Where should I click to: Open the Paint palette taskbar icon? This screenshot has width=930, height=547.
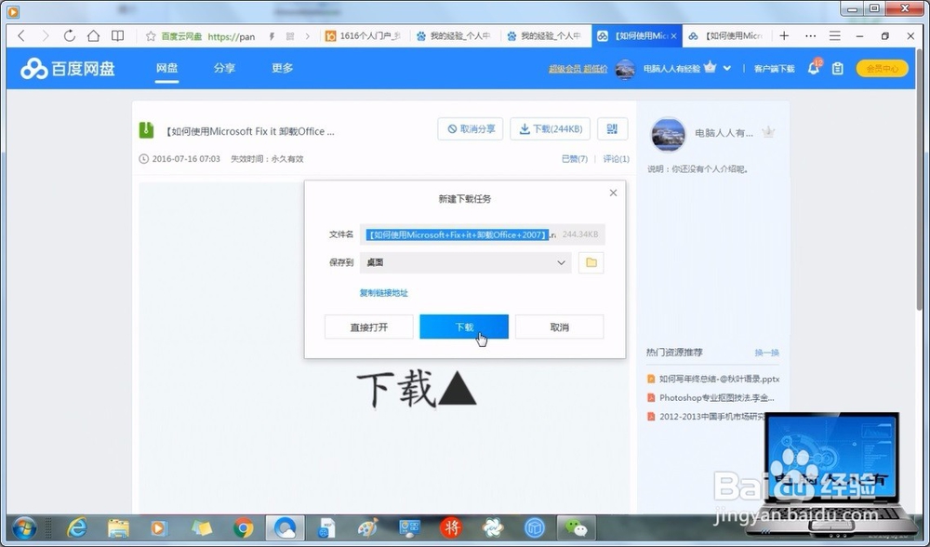(x=367, y=527)
